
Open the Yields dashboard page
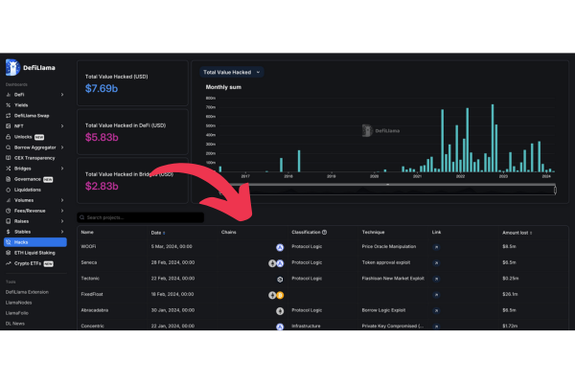[x=21, y=105]
